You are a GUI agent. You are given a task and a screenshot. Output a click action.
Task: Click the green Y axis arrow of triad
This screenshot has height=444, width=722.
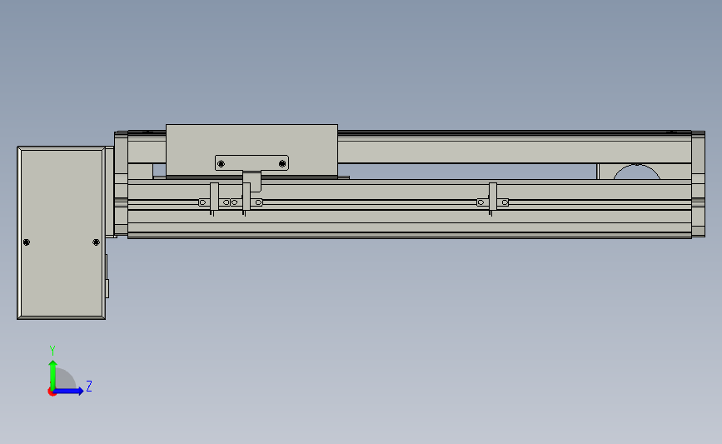(53, 374)
